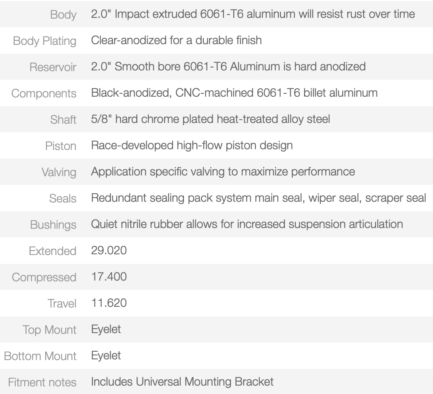The height and width of the screenshot is (394, 433).
Task: Click the Shaft spec label
Action: pos(63,120)
